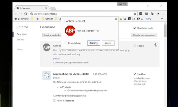This screenshot has height=107, width=178.
Task: Click the 'ARC Welder' dependent extension text
Action: 66,87
